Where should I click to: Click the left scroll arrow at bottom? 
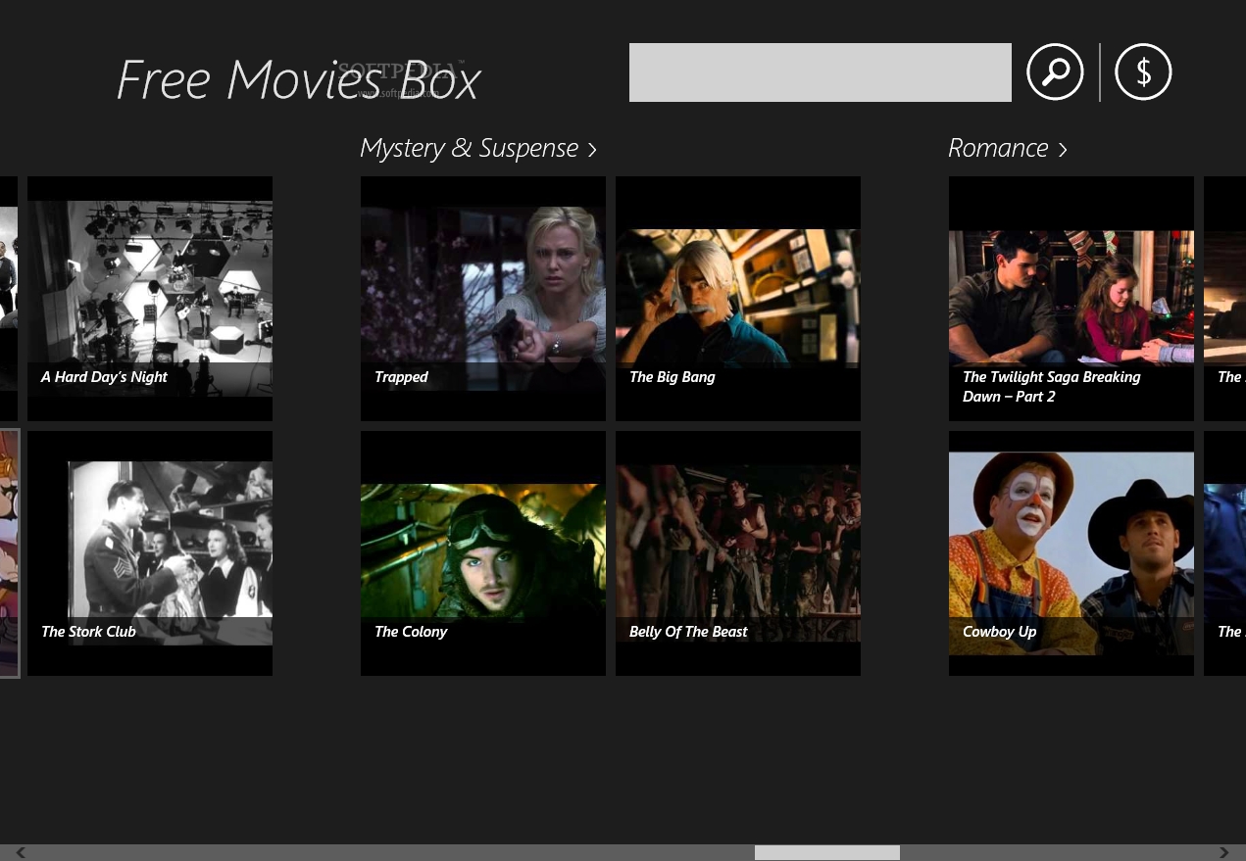pos(20,852)
